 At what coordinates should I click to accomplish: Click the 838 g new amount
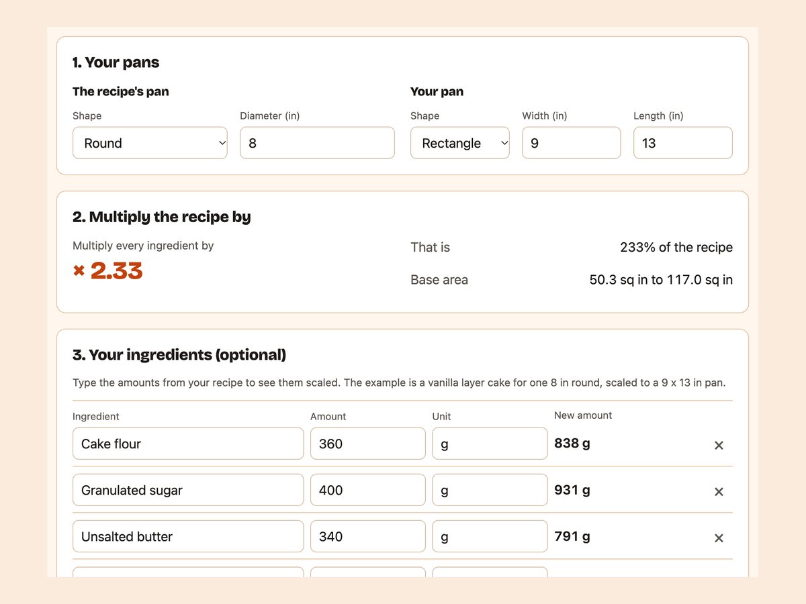(572, 443)
